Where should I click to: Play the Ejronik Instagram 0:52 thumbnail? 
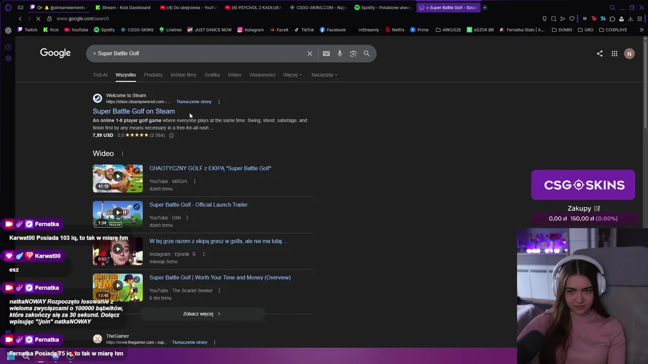[117, 251]
